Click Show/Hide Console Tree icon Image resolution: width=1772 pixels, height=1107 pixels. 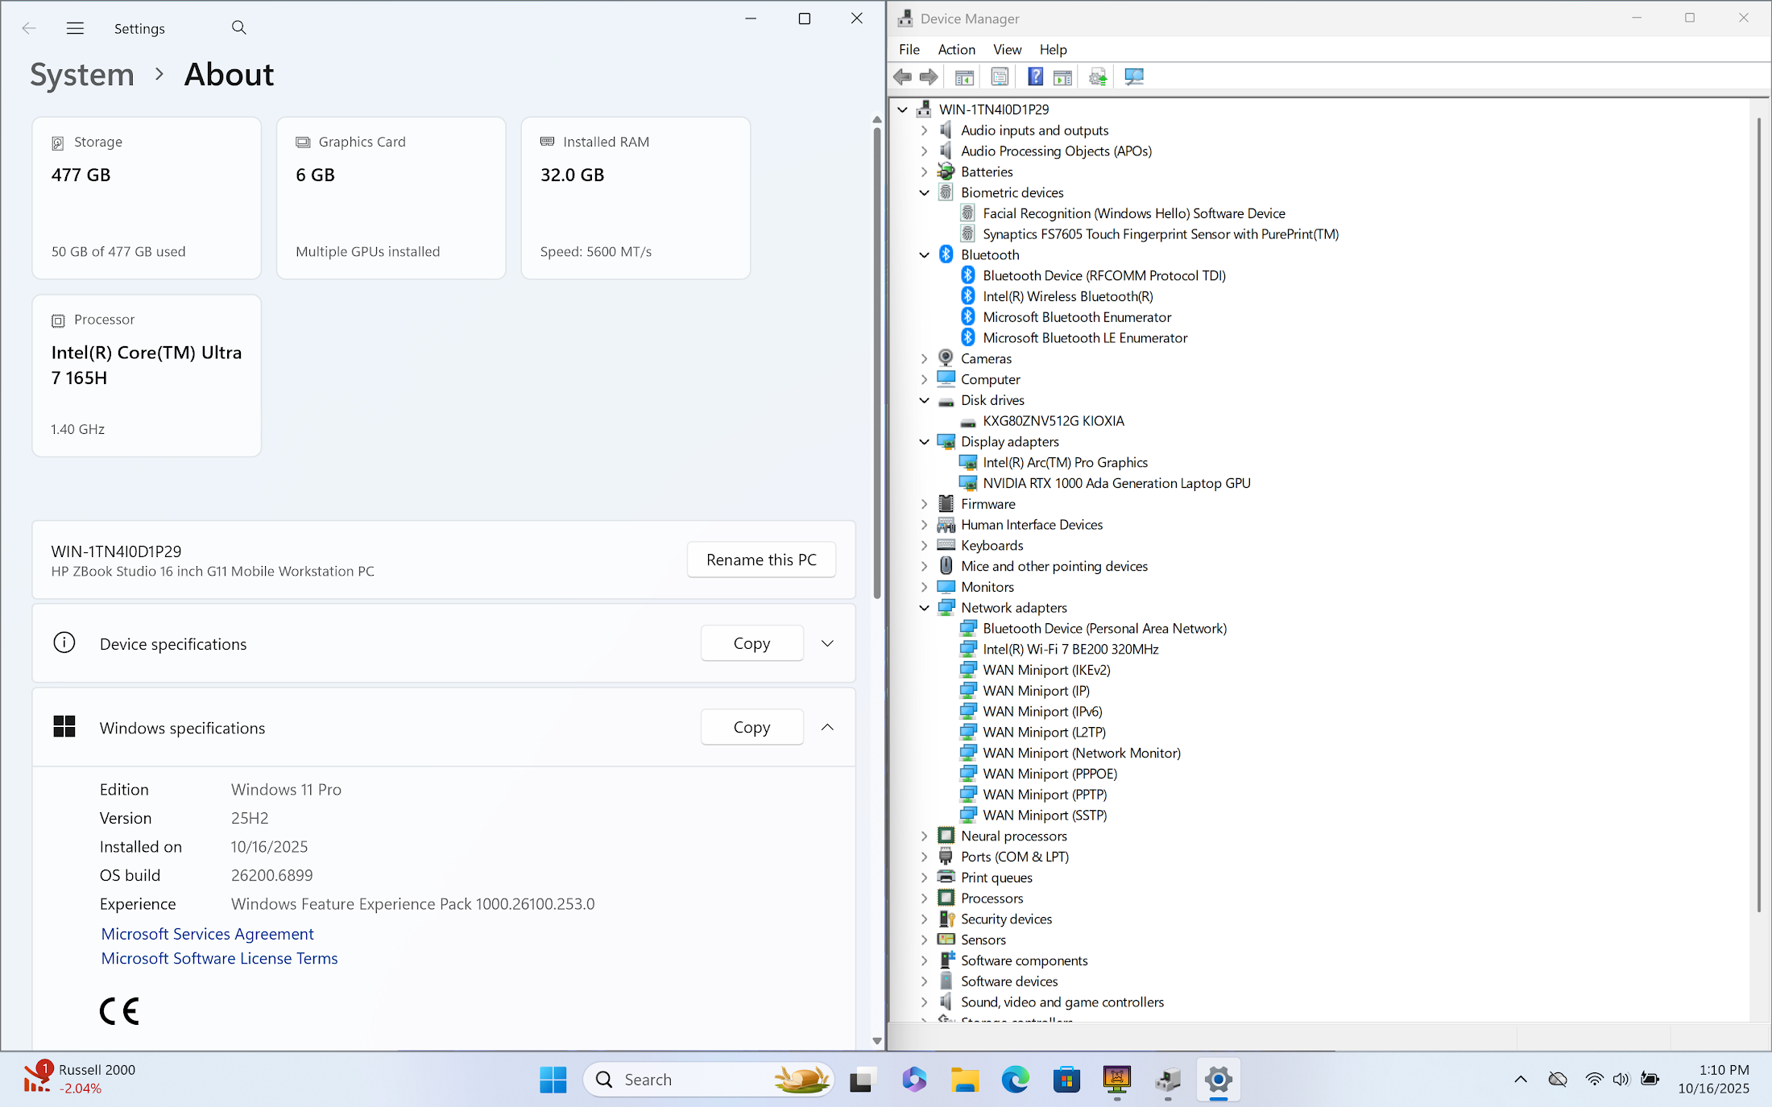tap(964, 77)
